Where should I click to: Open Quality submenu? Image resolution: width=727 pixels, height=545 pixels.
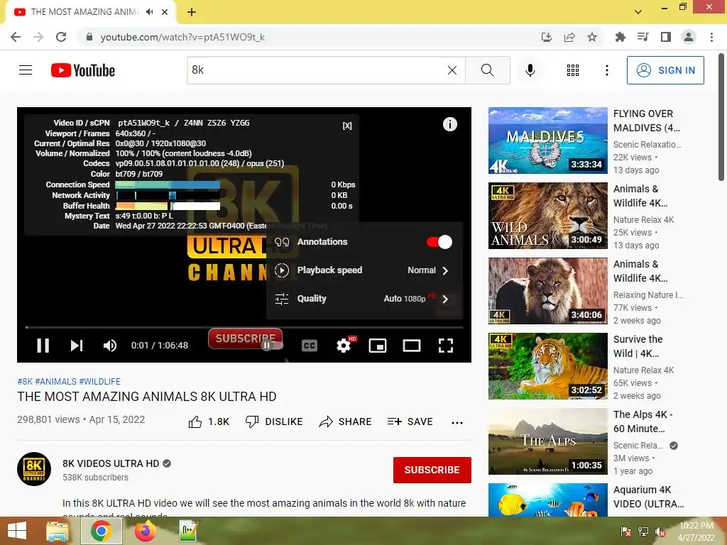coord(364,299)
